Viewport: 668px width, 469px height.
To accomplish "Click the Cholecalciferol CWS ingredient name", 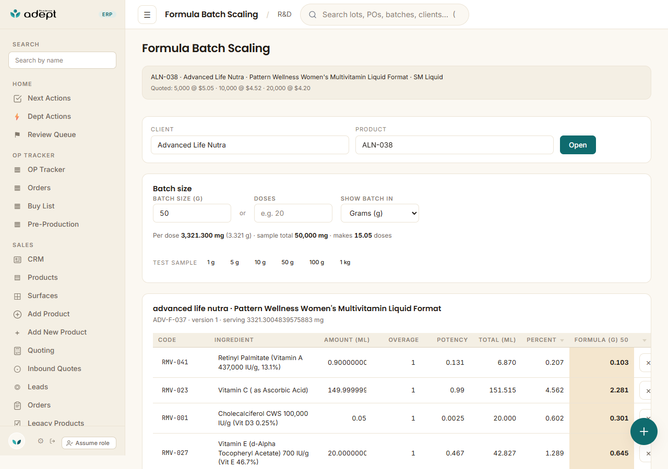I will point(263,418).
